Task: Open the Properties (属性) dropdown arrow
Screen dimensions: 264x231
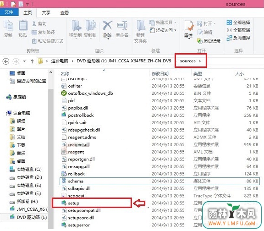Action: (189, 39)
